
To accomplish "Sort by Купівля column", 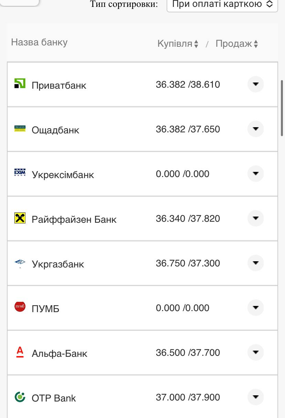I will [178, 44].
